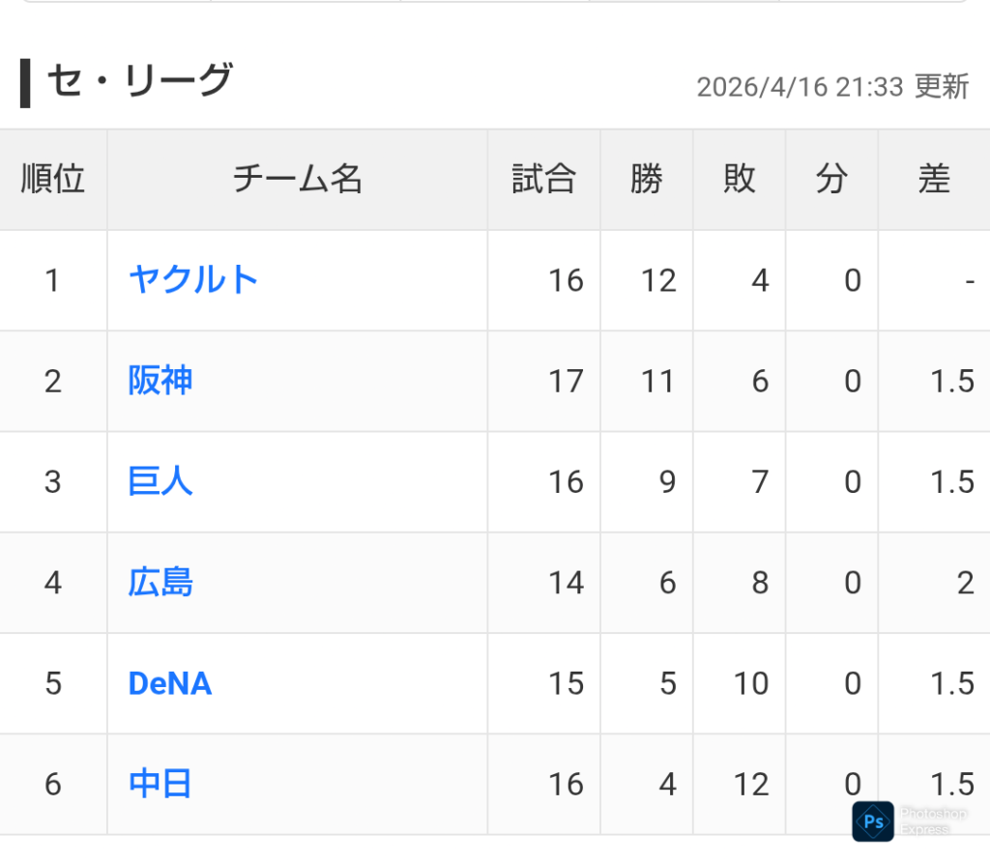Click the 分 column header

point(831,180)
